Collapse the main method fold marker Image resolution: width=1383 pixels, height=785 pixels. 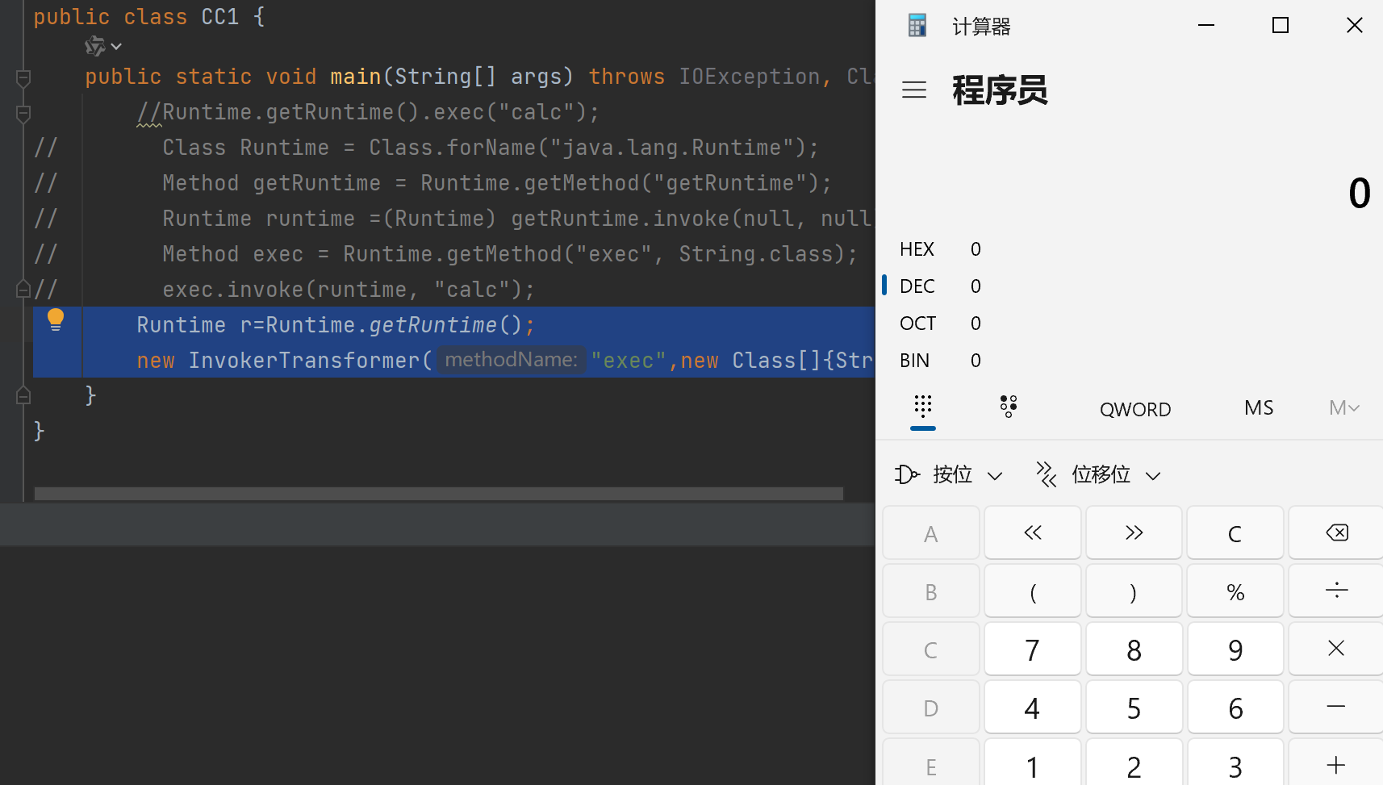coord(23,78)
